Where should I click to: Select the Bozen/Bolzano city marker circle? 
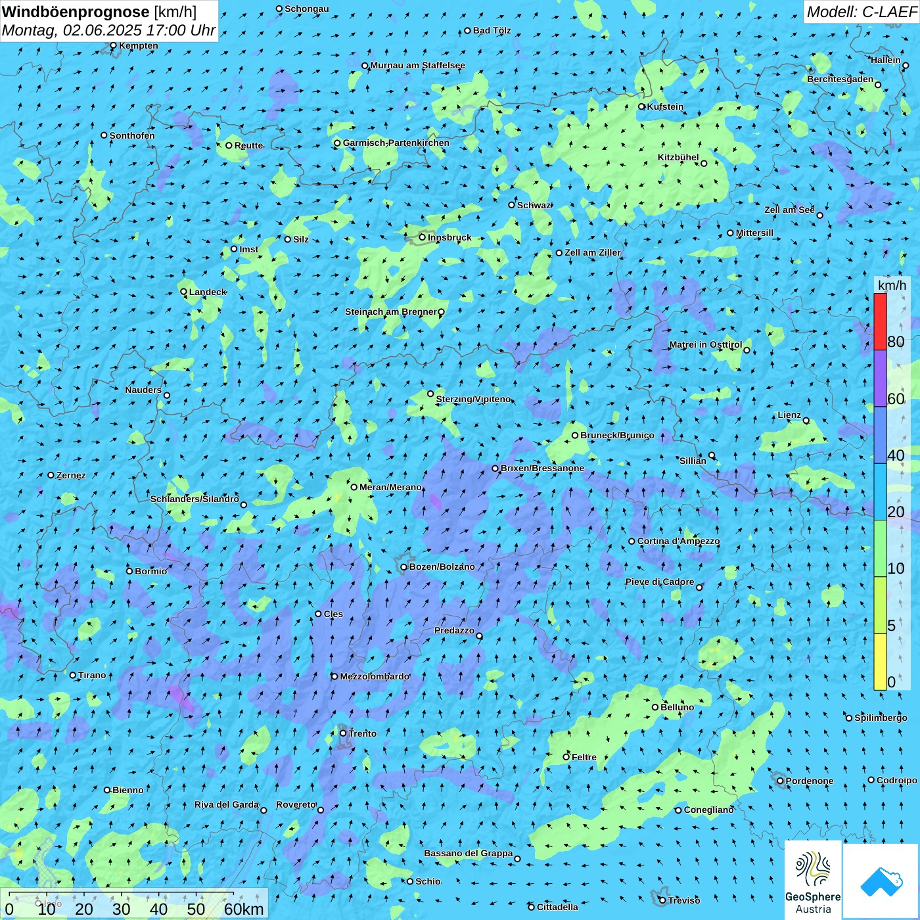click(404, 566)
